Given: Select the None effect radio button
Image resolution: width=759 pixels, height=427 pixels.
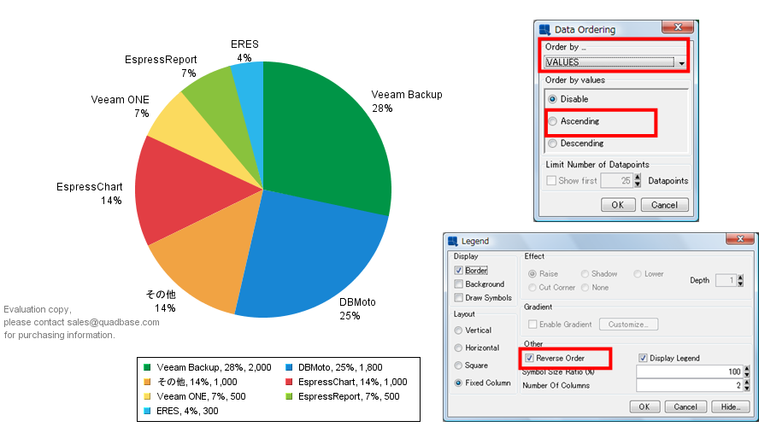Looking at the screenshot, I should 585,288.
